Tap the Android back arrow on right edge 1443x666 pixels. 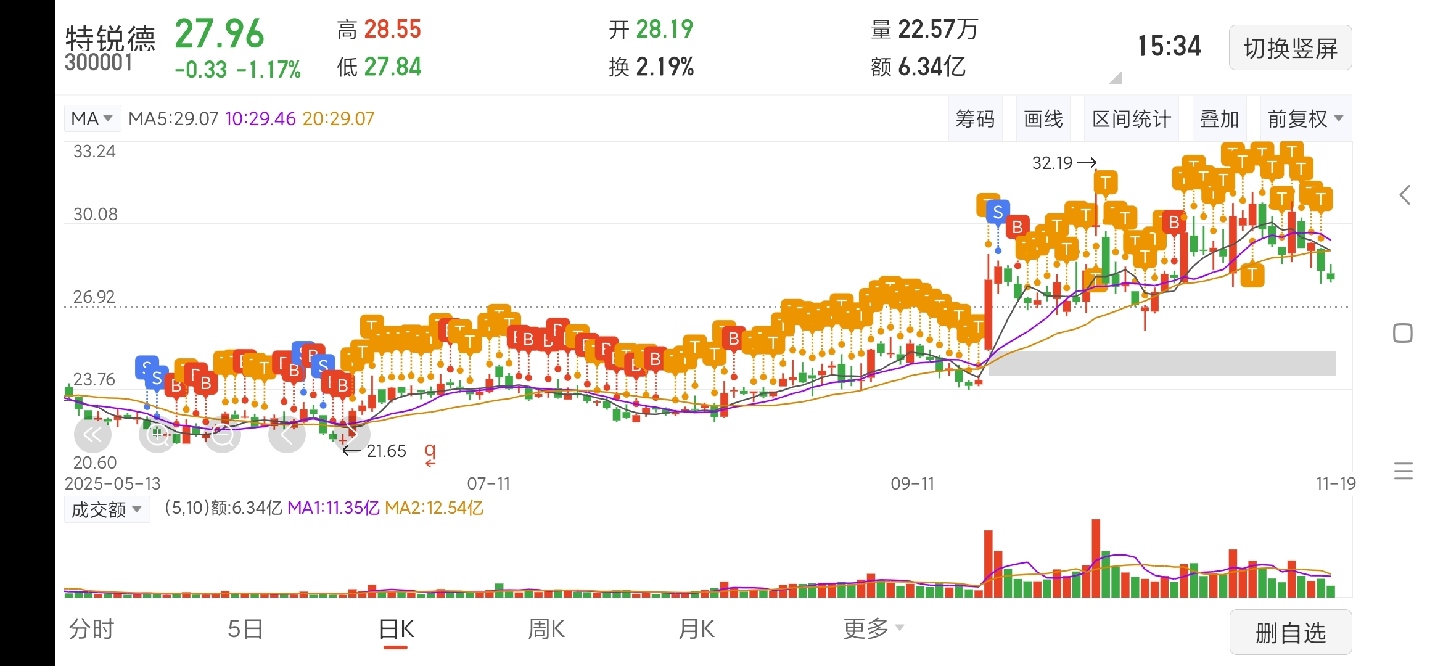coord(1404,195)
